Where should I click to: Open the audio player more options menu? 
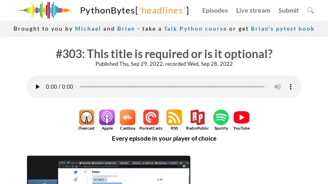(291, 87)
